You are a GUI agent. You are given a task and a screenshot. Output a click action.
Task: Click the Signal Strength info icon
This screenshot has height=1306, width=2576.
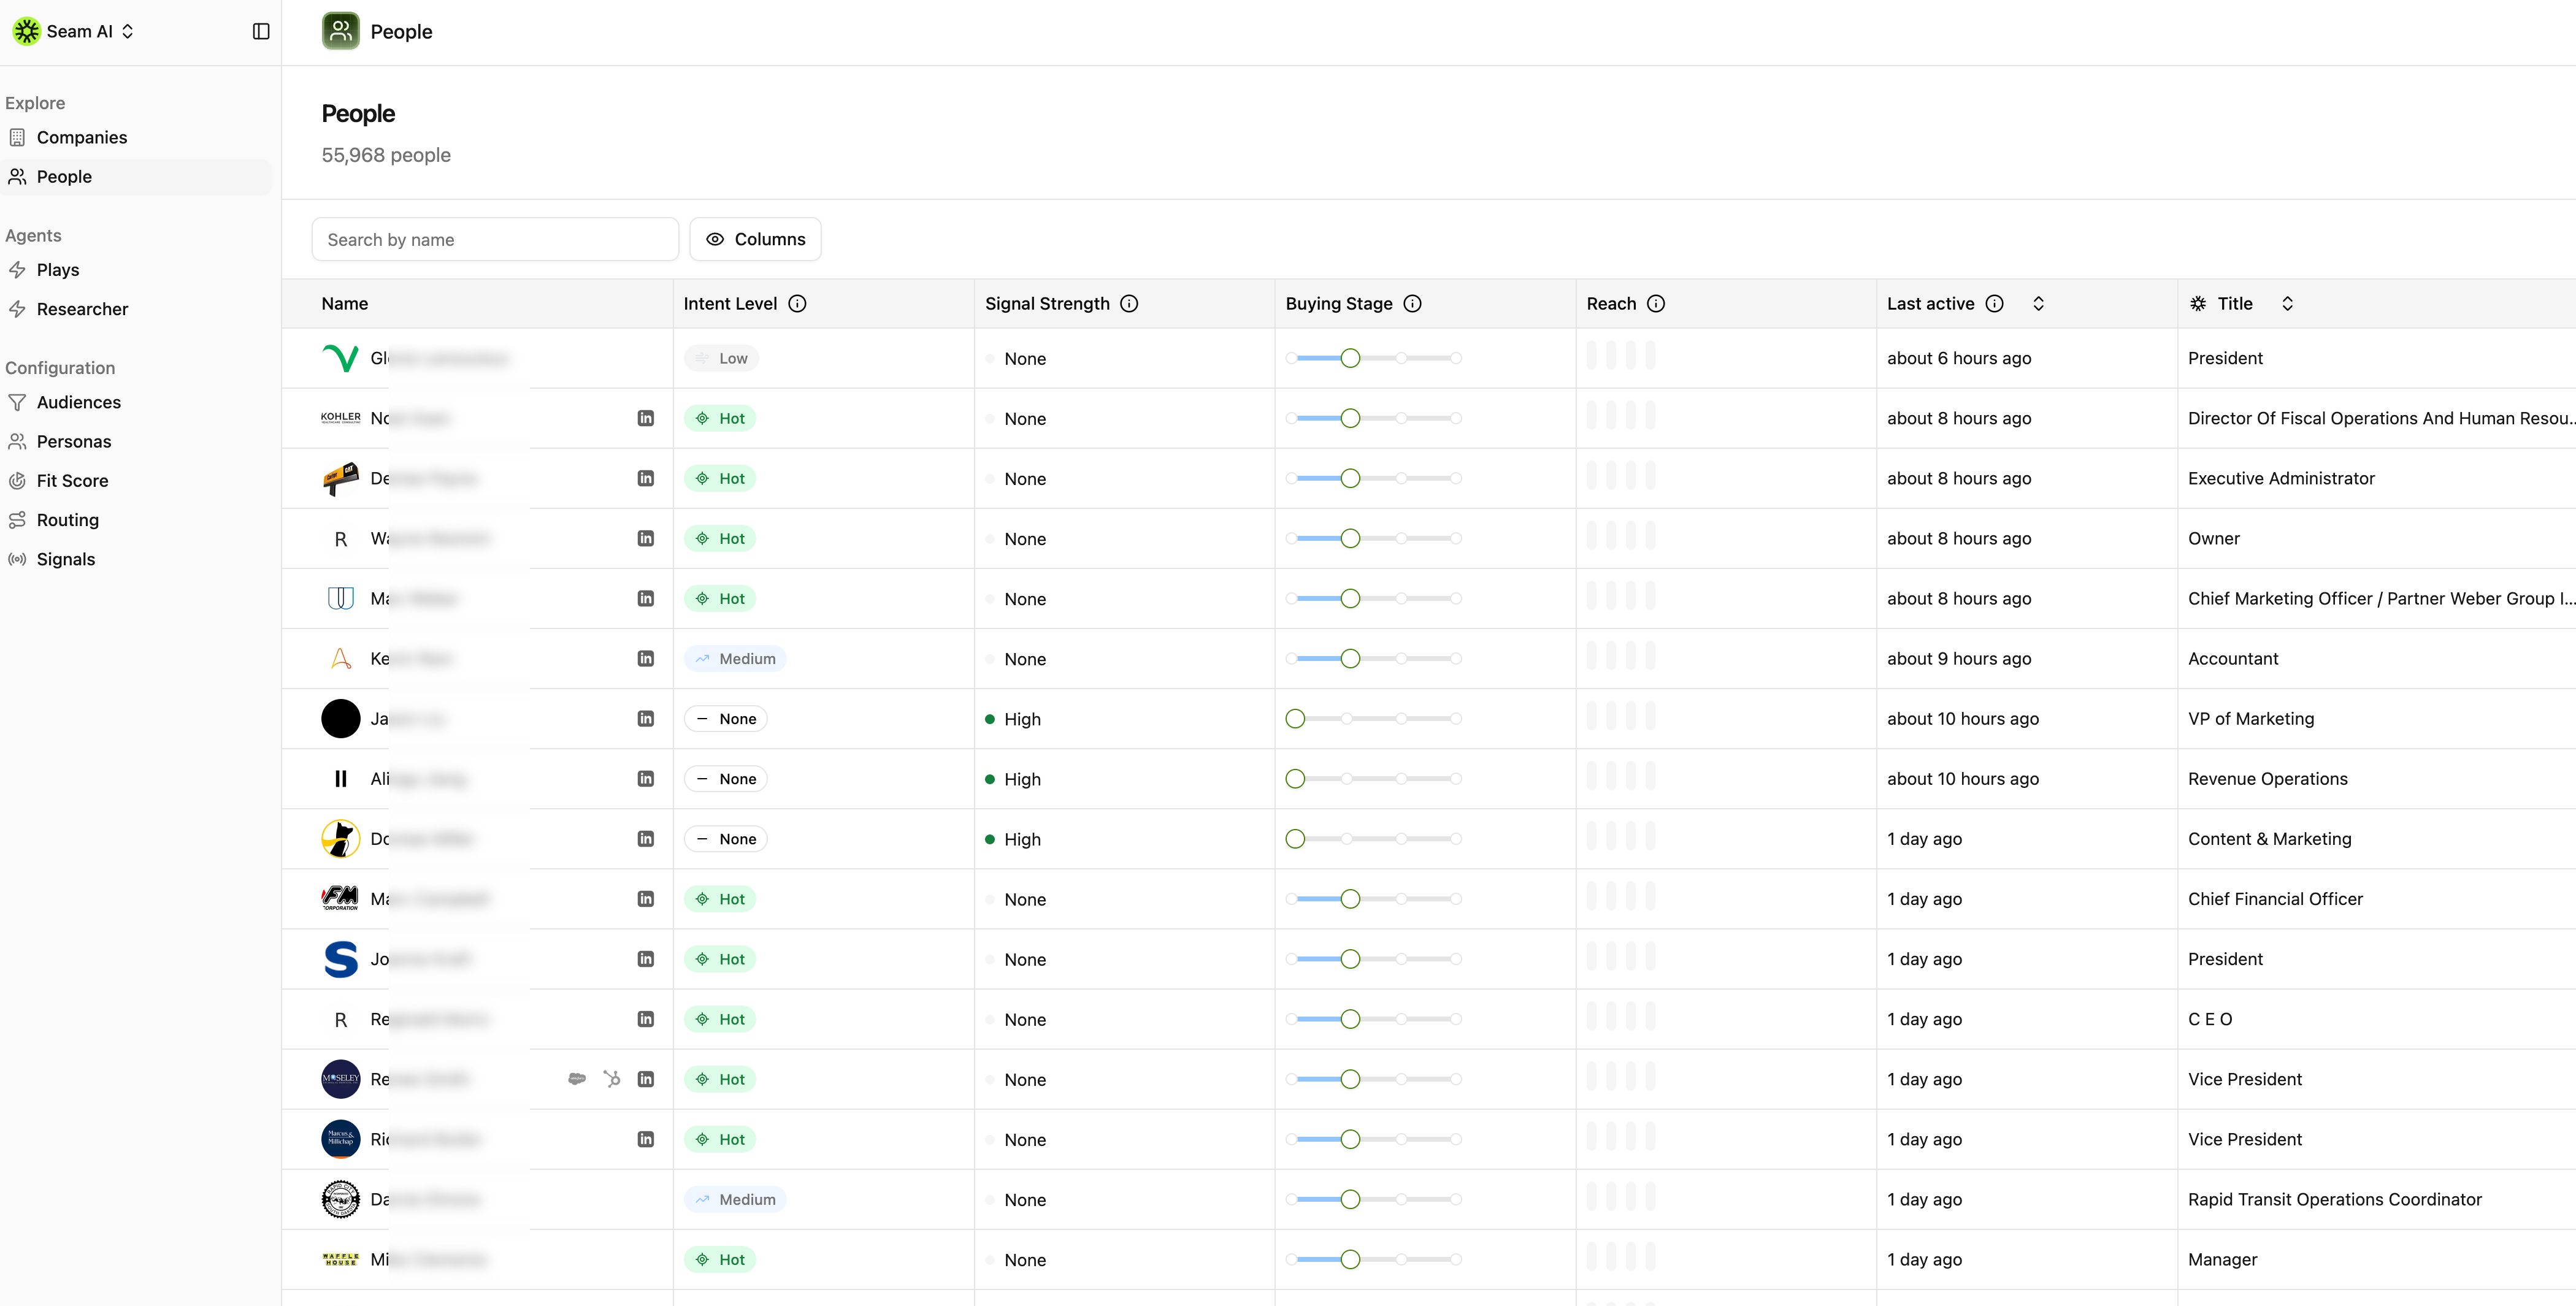[x=1129, y=303]
